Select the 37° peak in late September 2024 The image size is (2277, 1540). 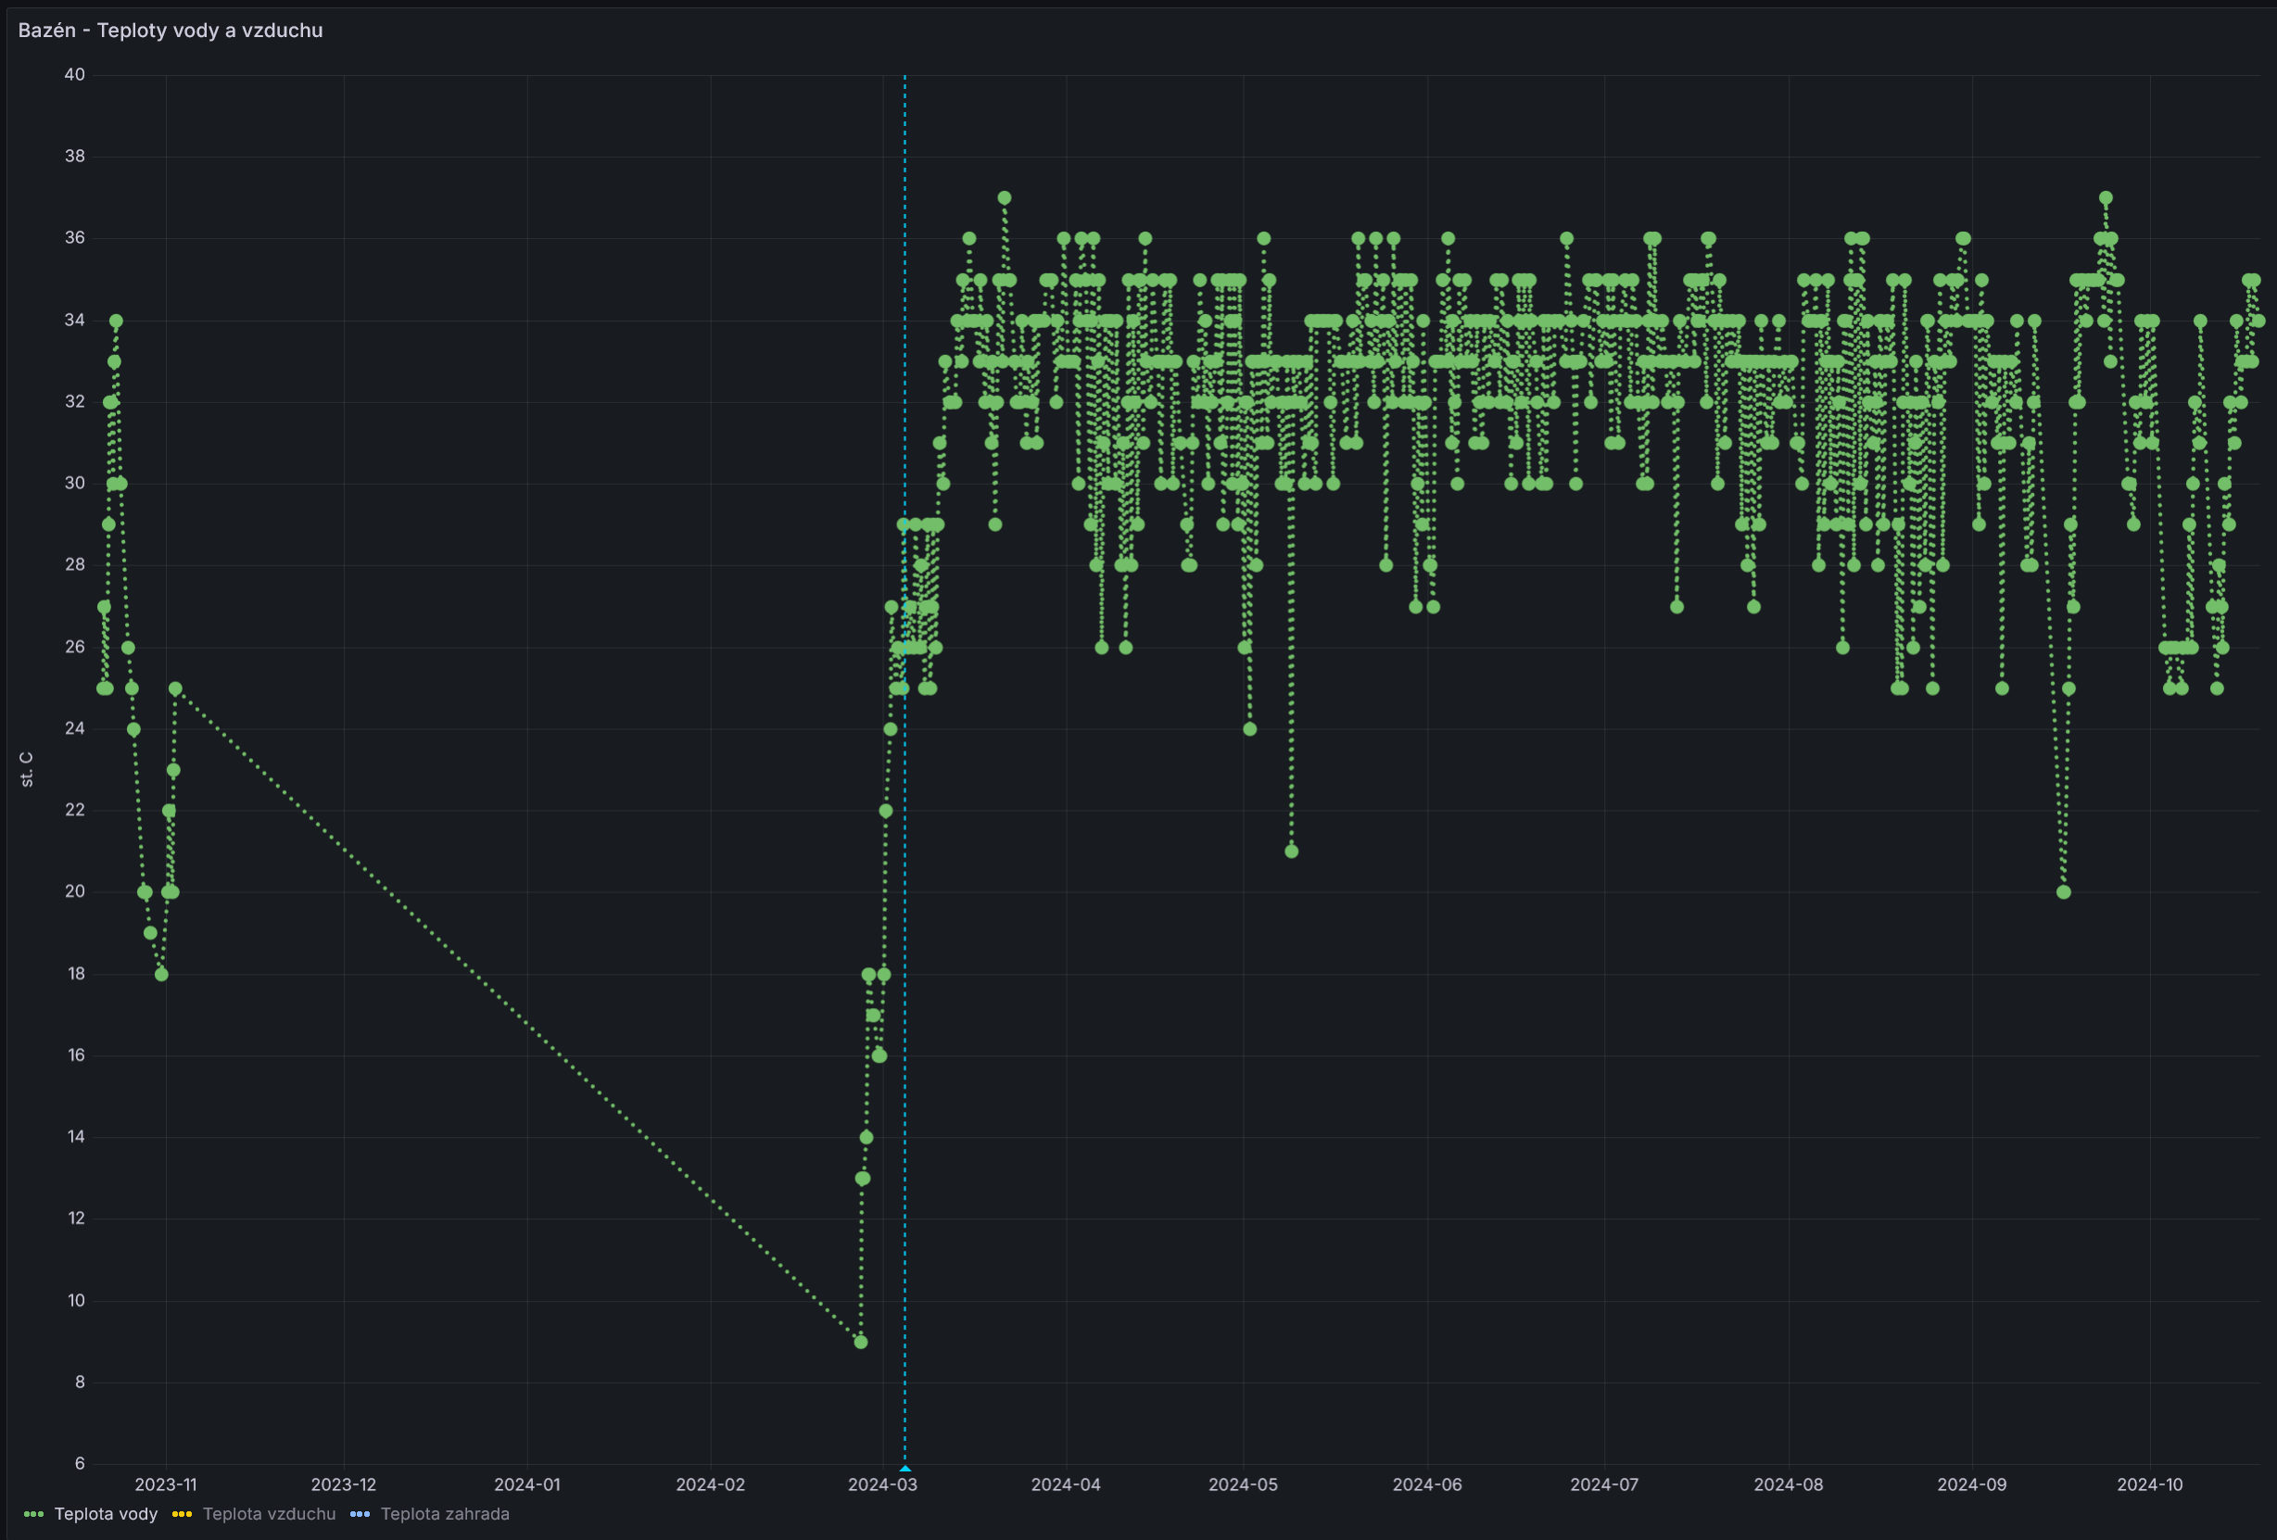point(2106,198)
